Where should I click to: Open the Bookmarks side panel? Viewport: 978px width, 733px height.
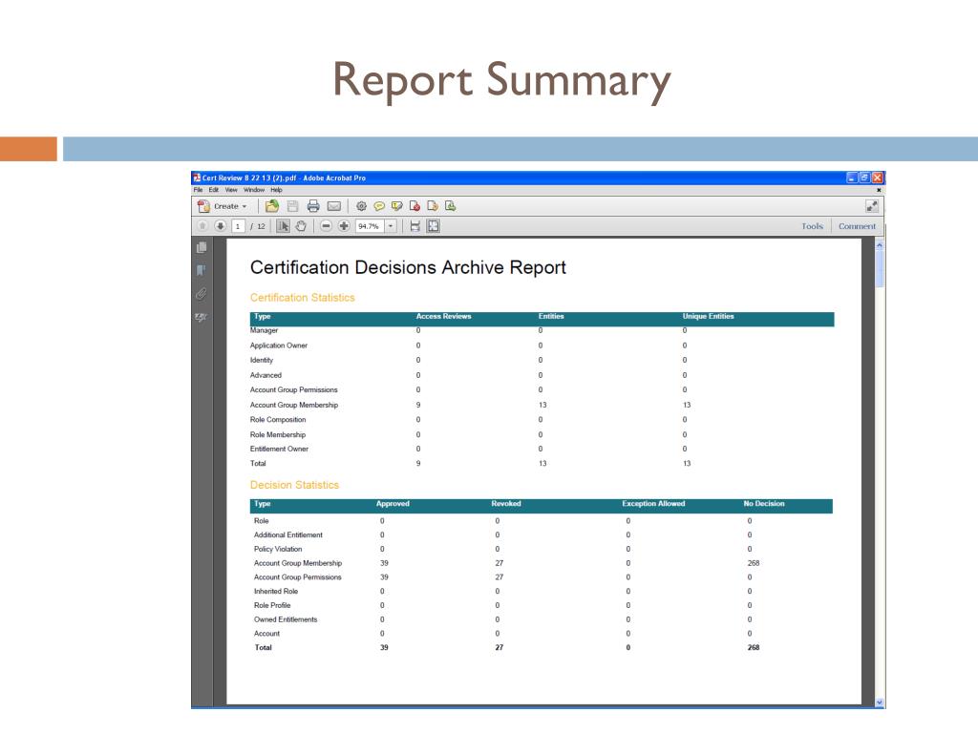(202, 270)
